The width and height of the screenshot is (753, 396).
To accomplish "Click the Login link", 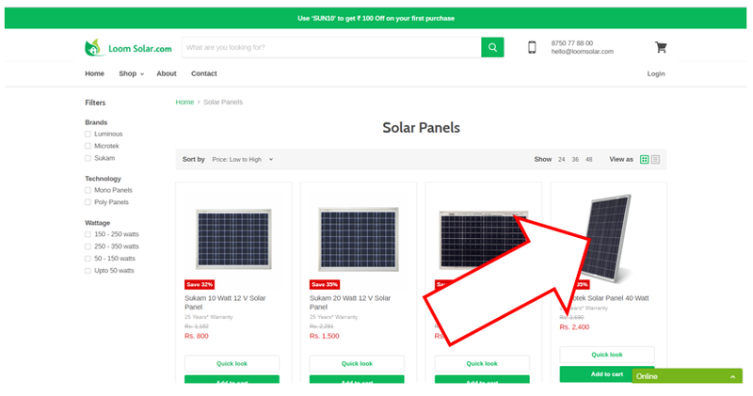I will tap(656, 73).
